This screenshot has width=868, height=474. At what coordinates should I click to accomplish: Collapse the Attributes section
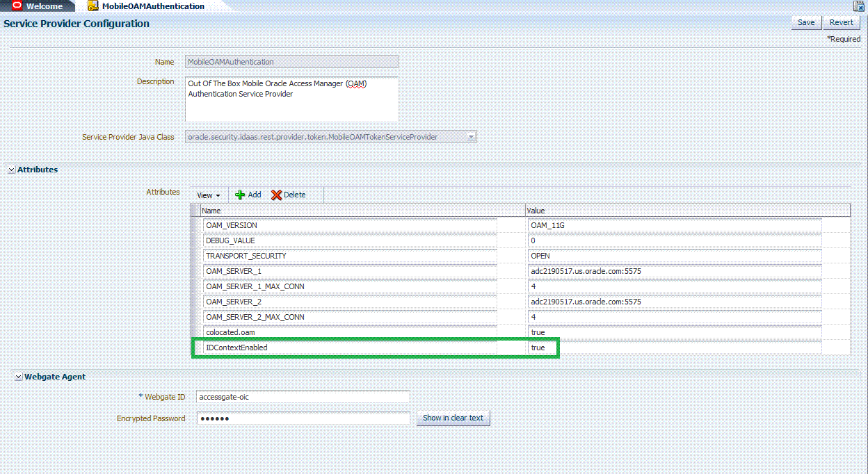tap(11, 170)
